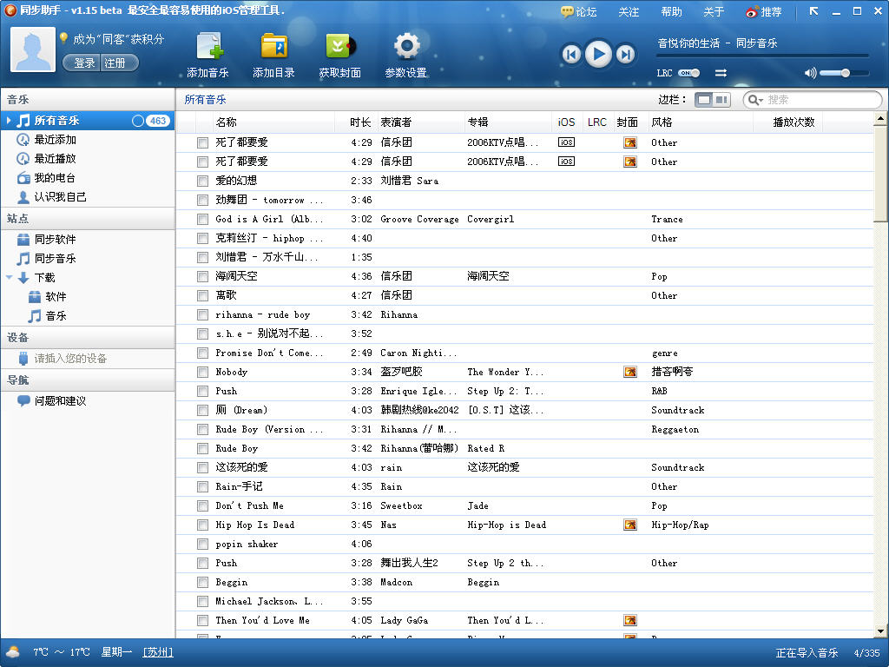Open the Follow (关注) menu
Screen dimensions: 889x667
click(629, 12)
